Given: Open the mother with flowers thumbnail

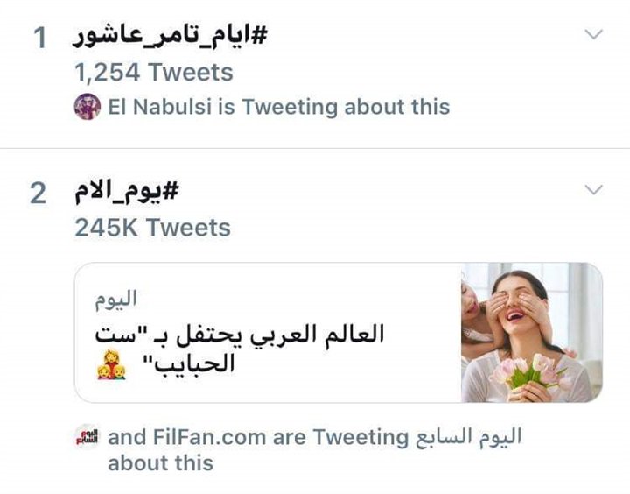Looking at the screenshot, I should (x=532, y=332).
